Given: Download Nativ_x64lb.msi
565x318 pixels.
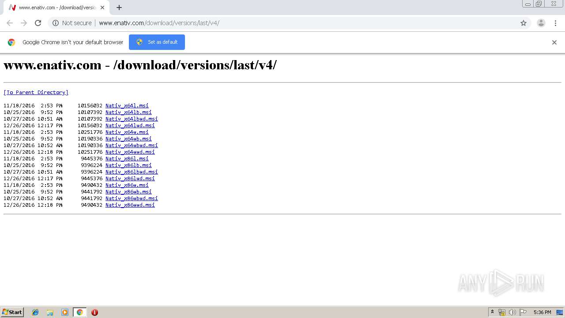Looking at the screenshot, I should 128,112.
